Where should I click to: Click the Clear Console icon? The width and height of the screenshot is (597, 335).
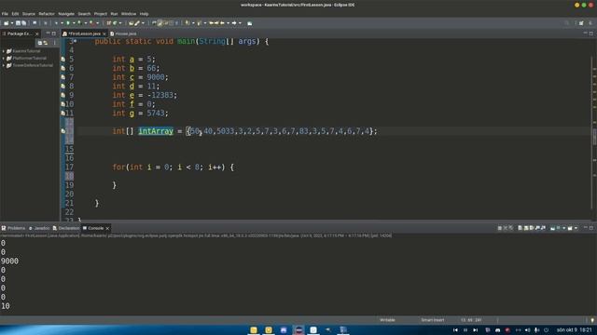pyautogui.click(x=521, y=228)
